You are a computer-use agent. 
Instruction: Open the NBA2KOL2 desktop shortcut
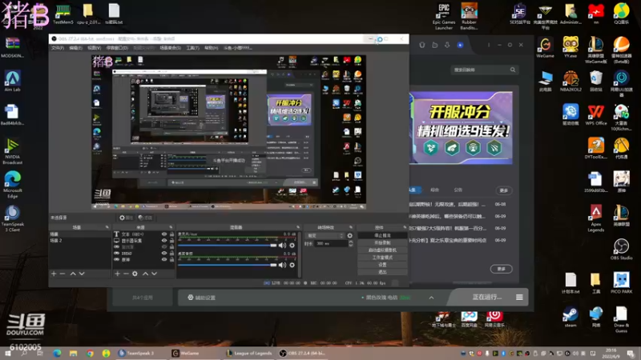point(570,81)
